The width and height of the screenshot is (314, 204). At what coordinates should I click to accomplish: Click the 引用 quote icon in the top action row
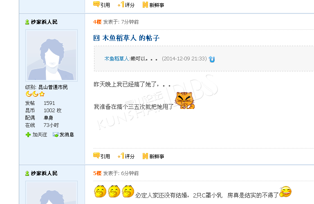tap(96, 4)
